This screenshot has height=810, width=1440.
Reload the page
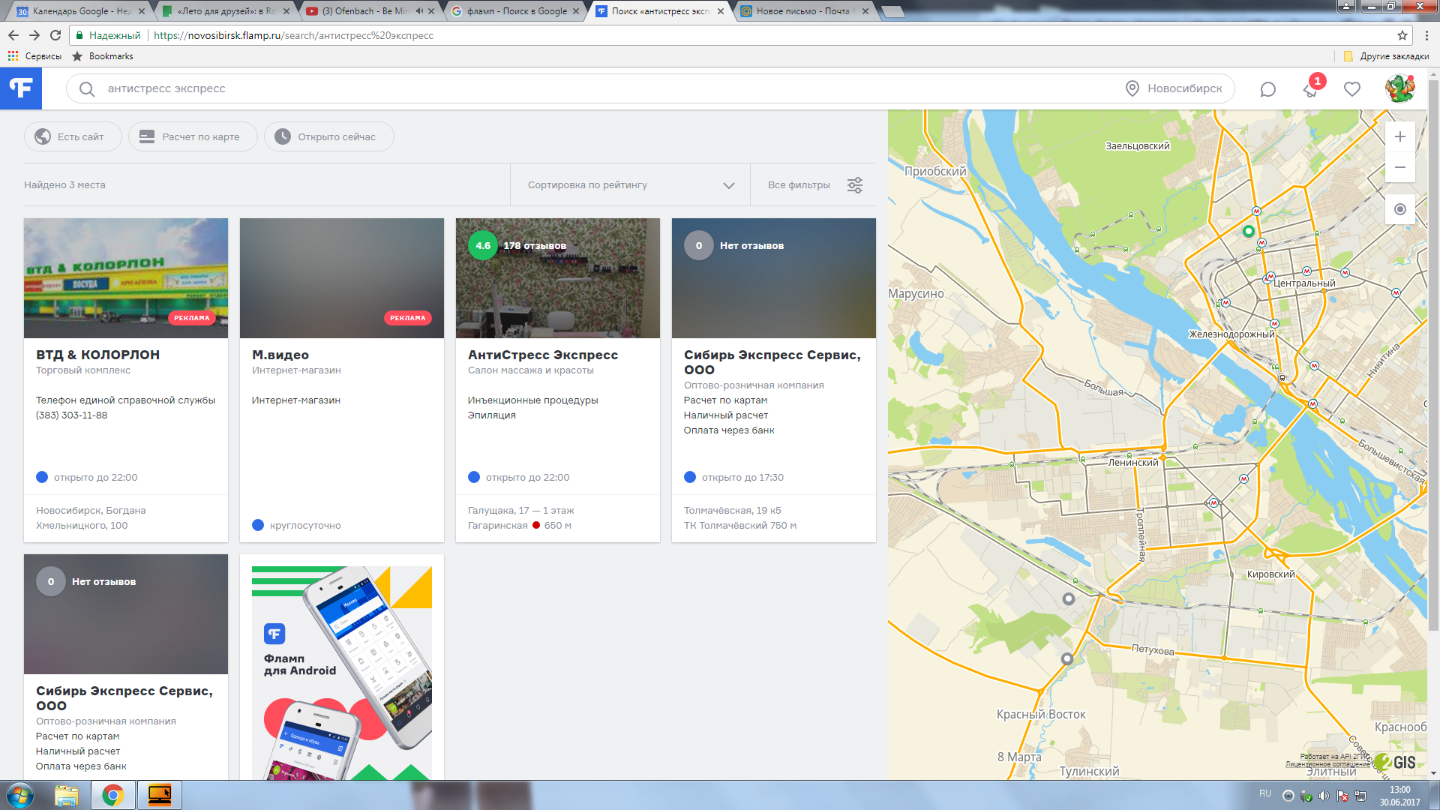coord(55,35)
